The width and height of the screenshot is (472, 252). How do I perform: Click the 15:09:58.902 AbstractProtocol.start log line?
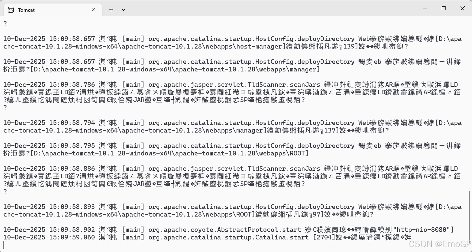pyautogui.click(x=228, y=230)
